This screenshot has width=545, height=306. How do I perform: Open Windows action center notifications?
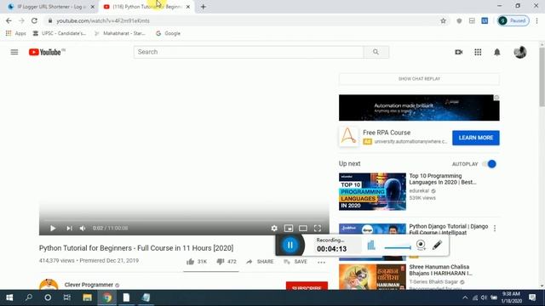click(x=532, y=297)
